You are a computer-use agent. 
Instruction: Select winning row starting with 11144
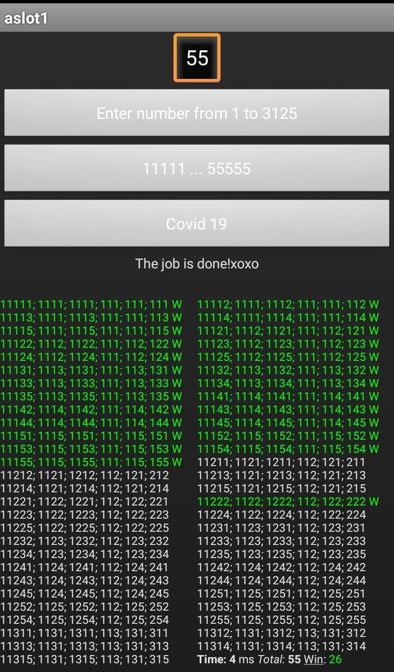tap(91, 422)
